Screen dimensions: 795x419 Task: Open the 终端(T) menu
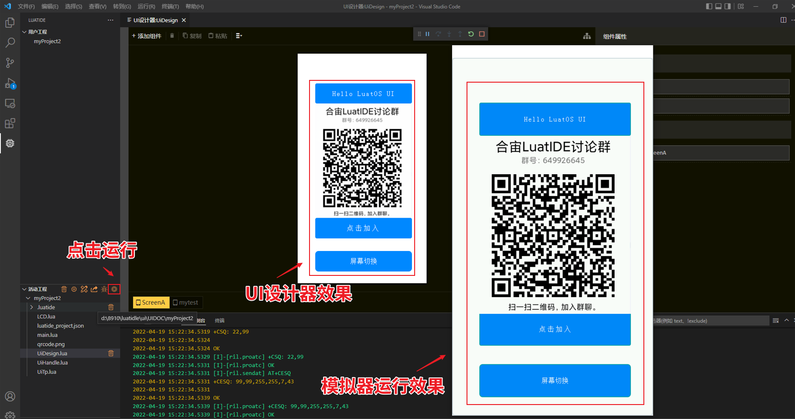click(x=170, y=7)
